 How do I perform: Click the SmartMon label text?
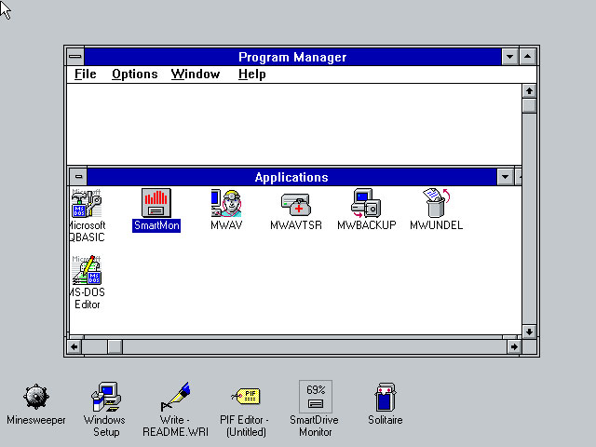[156, 225]
